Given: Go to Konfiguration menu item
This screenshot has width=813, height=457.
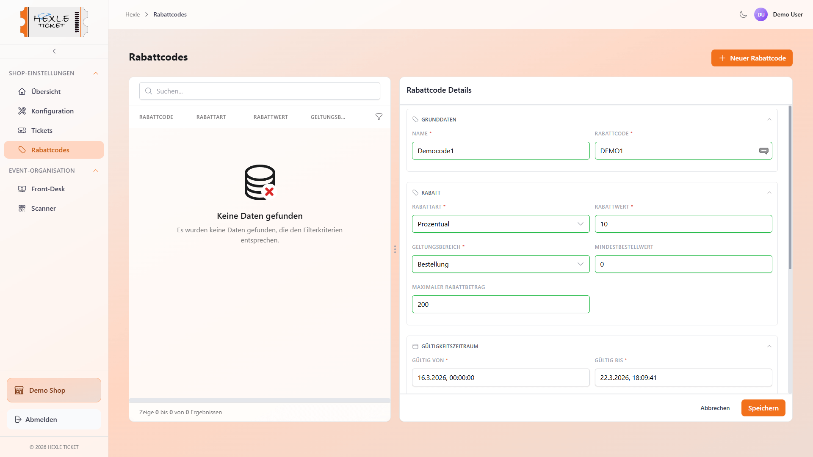Looking at the screenshot, I should (52, 111).
